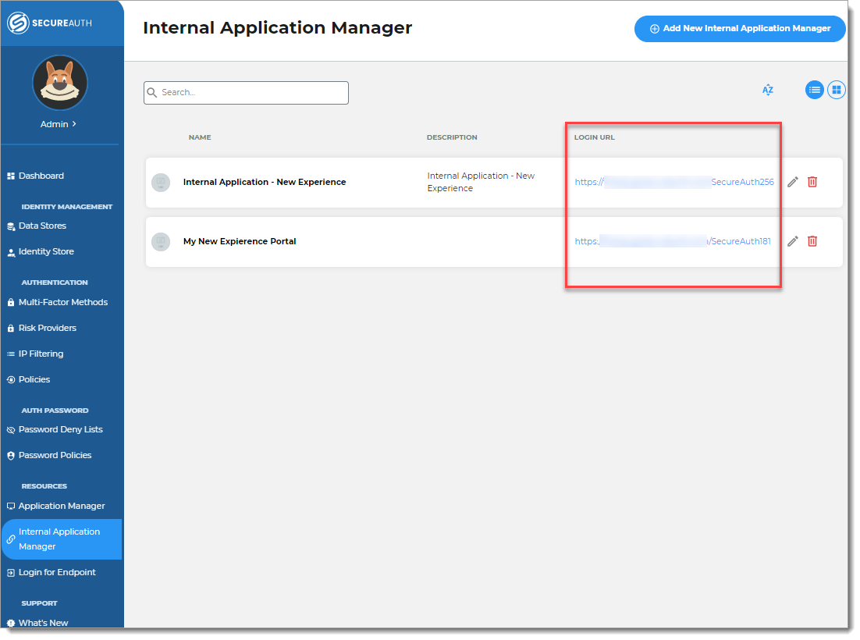The width and height of the screenshot is (860, 640).
Task: Open the pencil edit icon for My New Expierence Portal
Action: click(792, 241)
